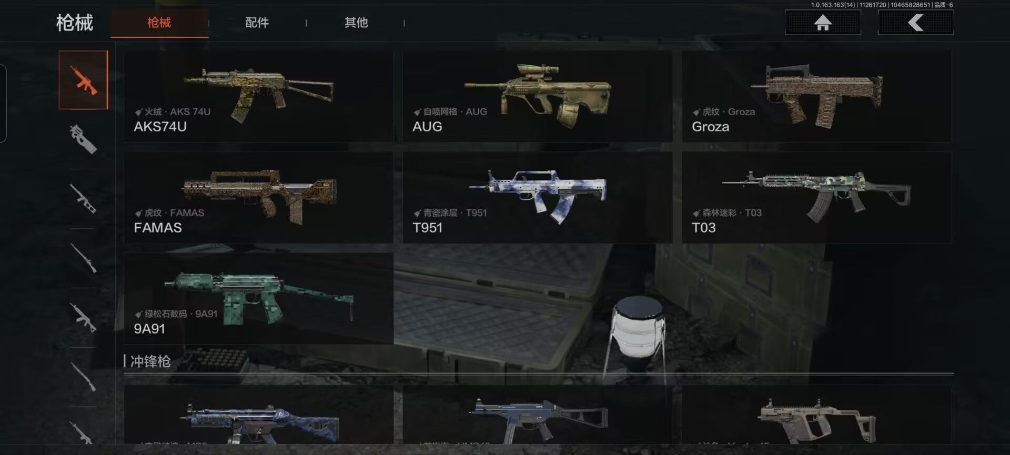Image resolution: width=1010 pixels, height=455 pixels.
Task: Choose the 9A91 weapon card
Action: (258, 298)
